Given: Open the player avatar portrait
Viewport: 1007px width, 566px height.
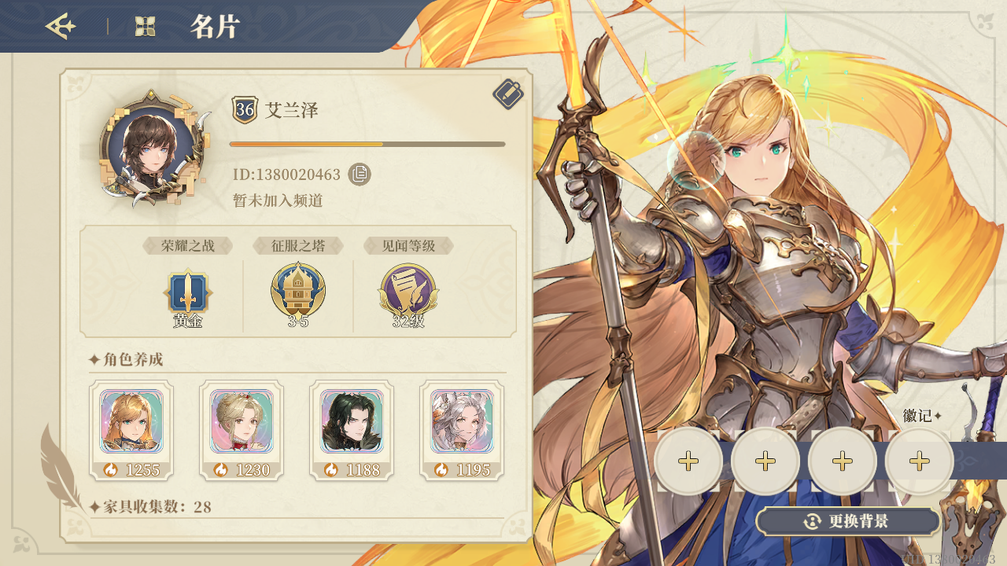Looking at the screenshot, I should click(152, 150).
